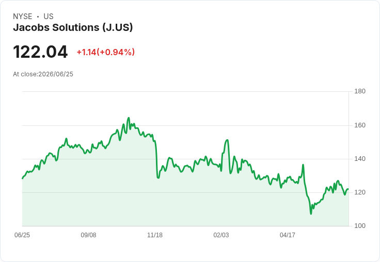Viewport: 380px width, 262px height.
Task: Select the 06/25 date axis label
Action: point(22,235)
